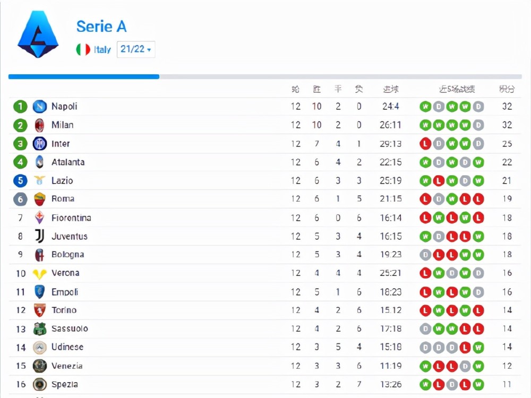This screenshot has width=531, height=398.
Task: Select the Inter club crest
Action: pyautogui.click(x=40, y=144)
